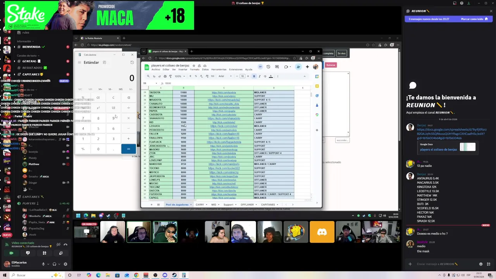
Task: Open the Datos menu
Action: 205,69
